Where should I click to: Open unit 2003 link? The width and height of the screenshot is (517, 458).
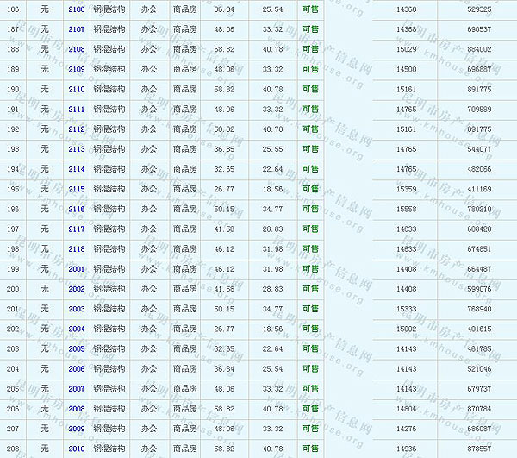[77, 309]
